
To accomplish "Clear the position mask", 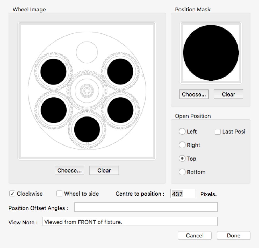I will point(228,94).
